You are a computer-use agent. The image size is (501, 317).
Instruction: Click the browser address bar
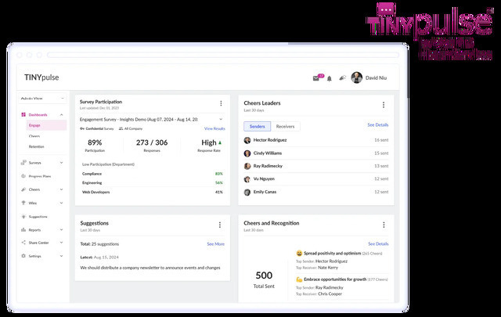(x=222, y=55)
